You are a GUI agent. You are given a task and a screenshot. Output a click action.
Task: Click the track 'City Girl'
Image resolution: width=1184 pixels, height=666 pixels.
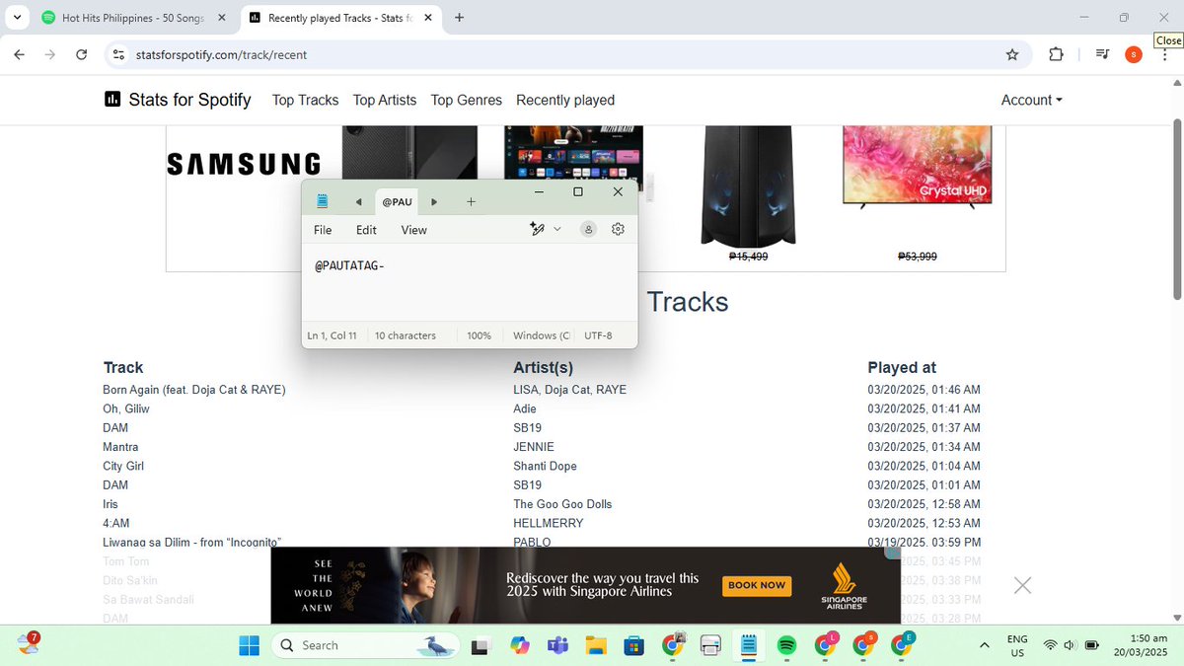pos(123,466)
